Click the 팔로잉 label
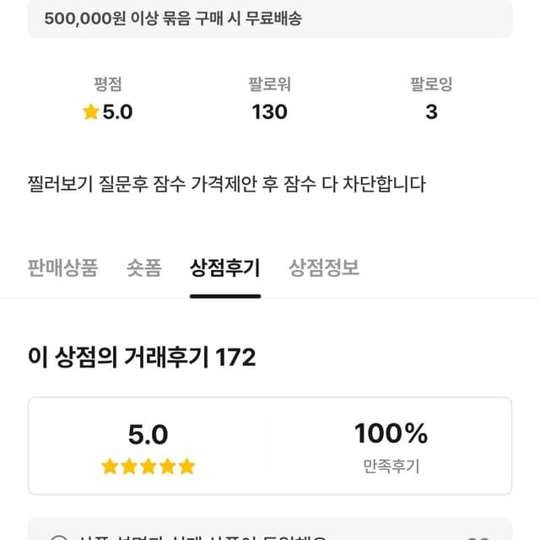Viewport: 540px width, 540px height. 431,84
